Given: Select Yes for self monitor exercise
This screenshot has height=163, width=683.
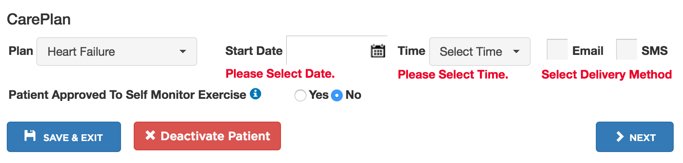Looking at the screenshot, I should (300, 95).
